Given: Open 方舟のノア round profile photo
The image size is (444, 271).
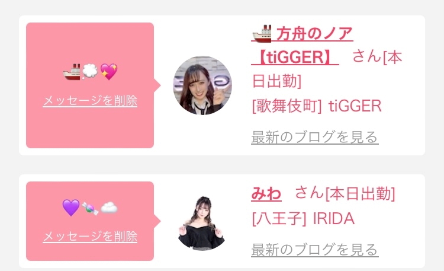Looking at the screenshot, I should tap(202, 85).
